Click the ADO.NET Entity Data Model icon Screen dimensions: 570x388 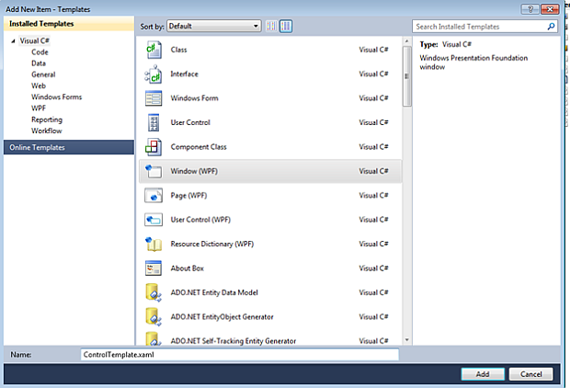coord(154,292)
